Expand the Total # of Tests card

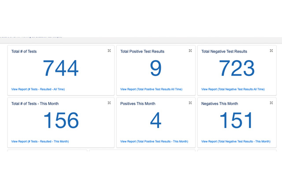click(109, 51)
